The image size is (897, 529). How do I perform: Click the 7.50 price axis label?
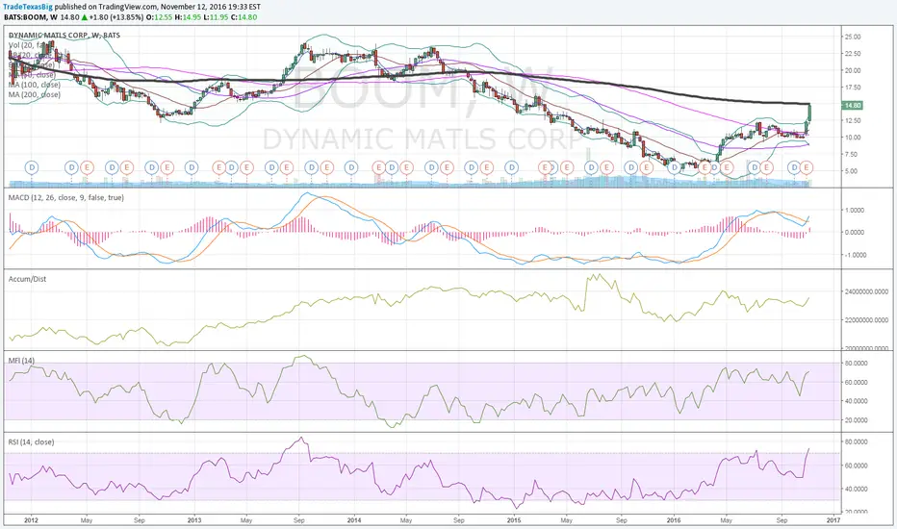click(x=852, y=155)
